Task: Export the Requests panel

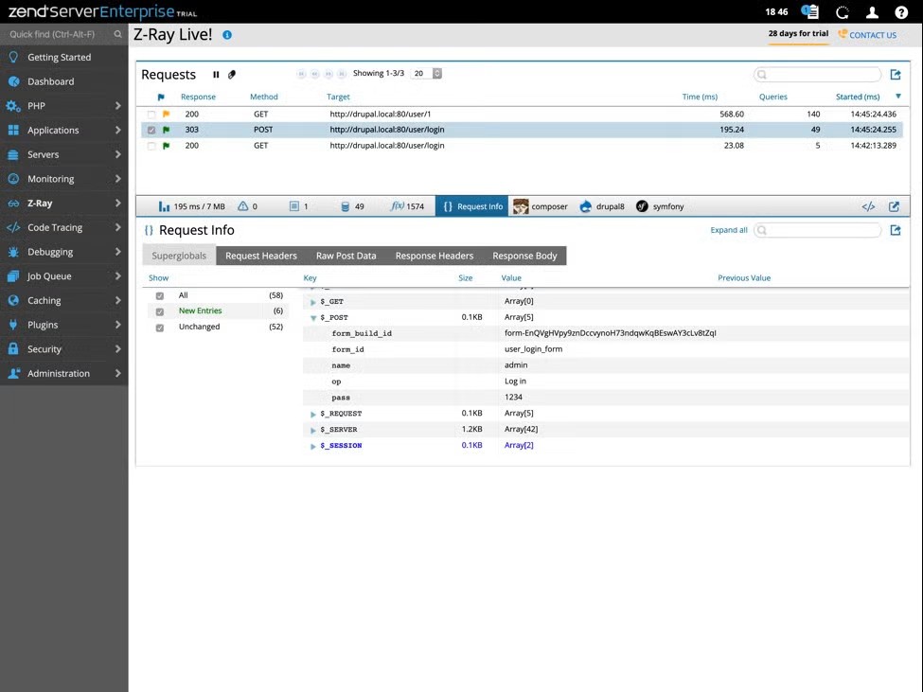Action: click(x=896, y=75)
